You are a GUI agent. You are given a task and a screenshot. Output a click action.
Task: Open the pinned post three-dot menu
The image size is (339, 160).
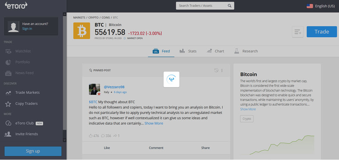point(222,71)
